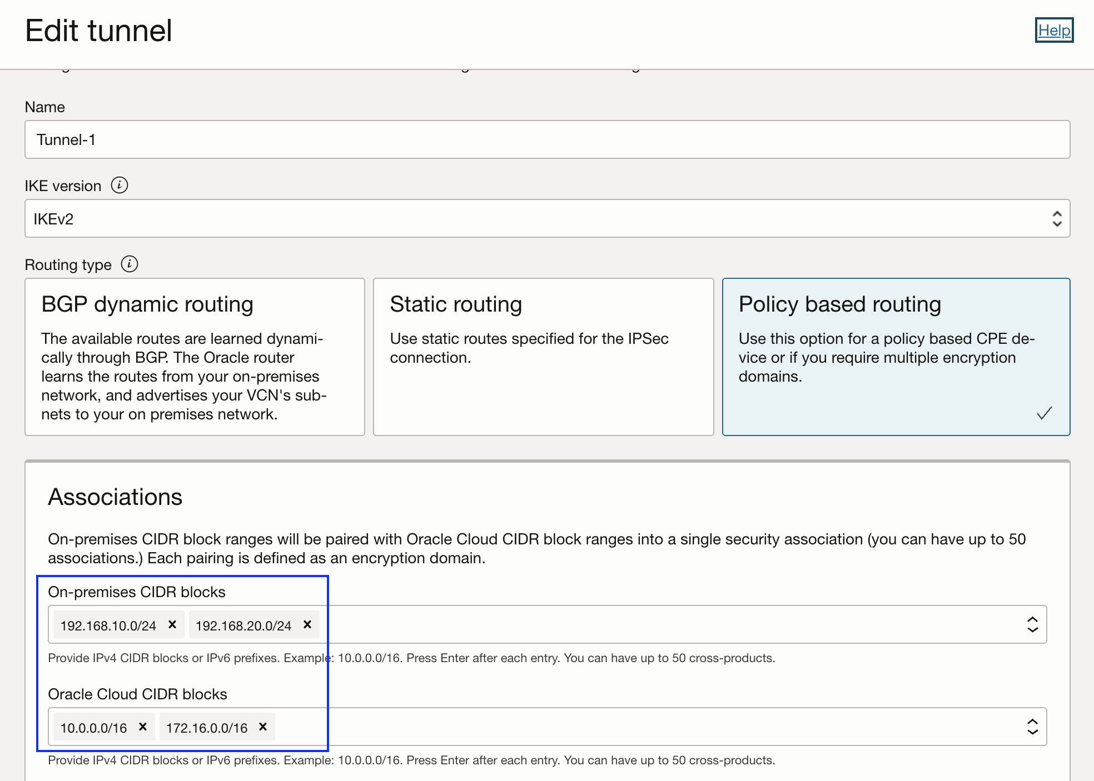Remove the 10.0.0.0/16 Oracle Cloud CIDR block
This screenshot has width=1094, height=781.
(x=143, y=727)
